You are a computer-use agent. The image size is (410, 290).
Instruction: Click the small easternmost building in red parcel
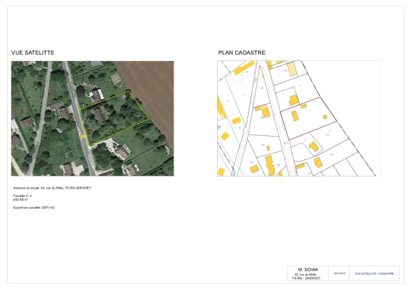[325, 117]
